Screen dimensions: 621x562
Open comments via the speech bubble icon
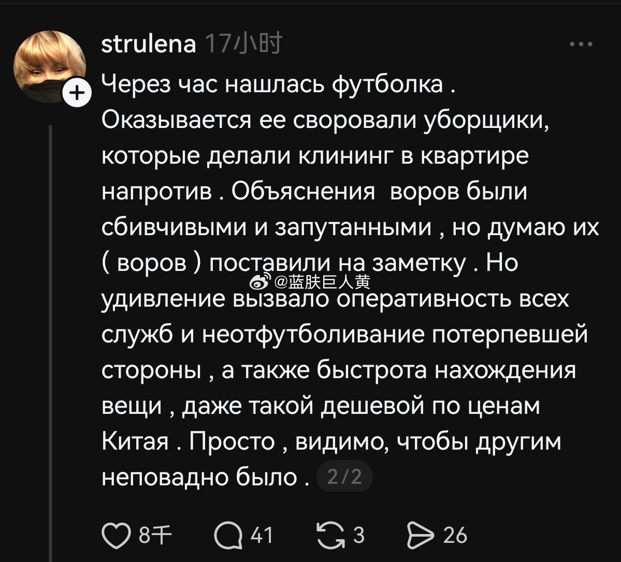[x=228, y=536]
